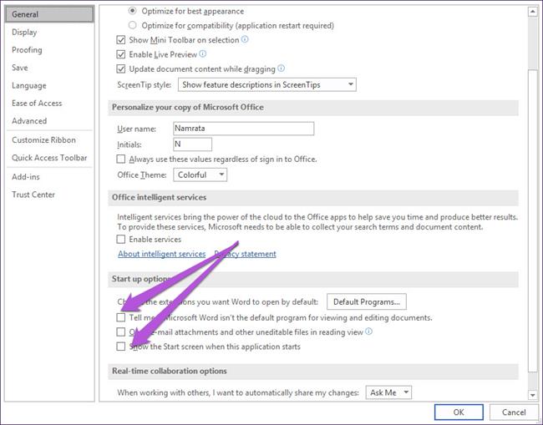Click the Initials input field
This screenshot has width=543, height=425.
(192, 144)
